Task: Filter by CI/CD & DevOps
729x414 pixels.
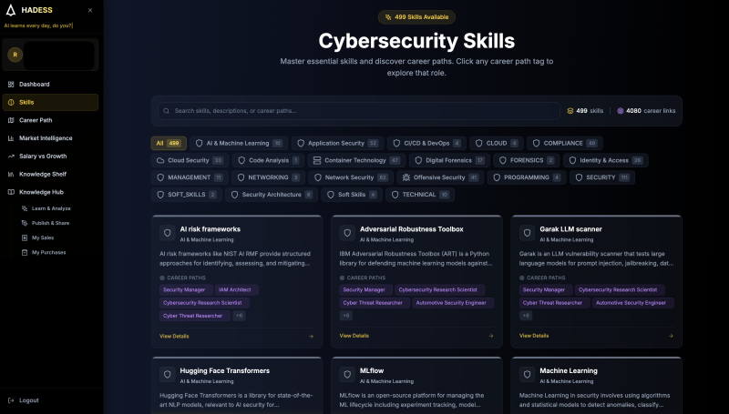Action: coord(426,144)
